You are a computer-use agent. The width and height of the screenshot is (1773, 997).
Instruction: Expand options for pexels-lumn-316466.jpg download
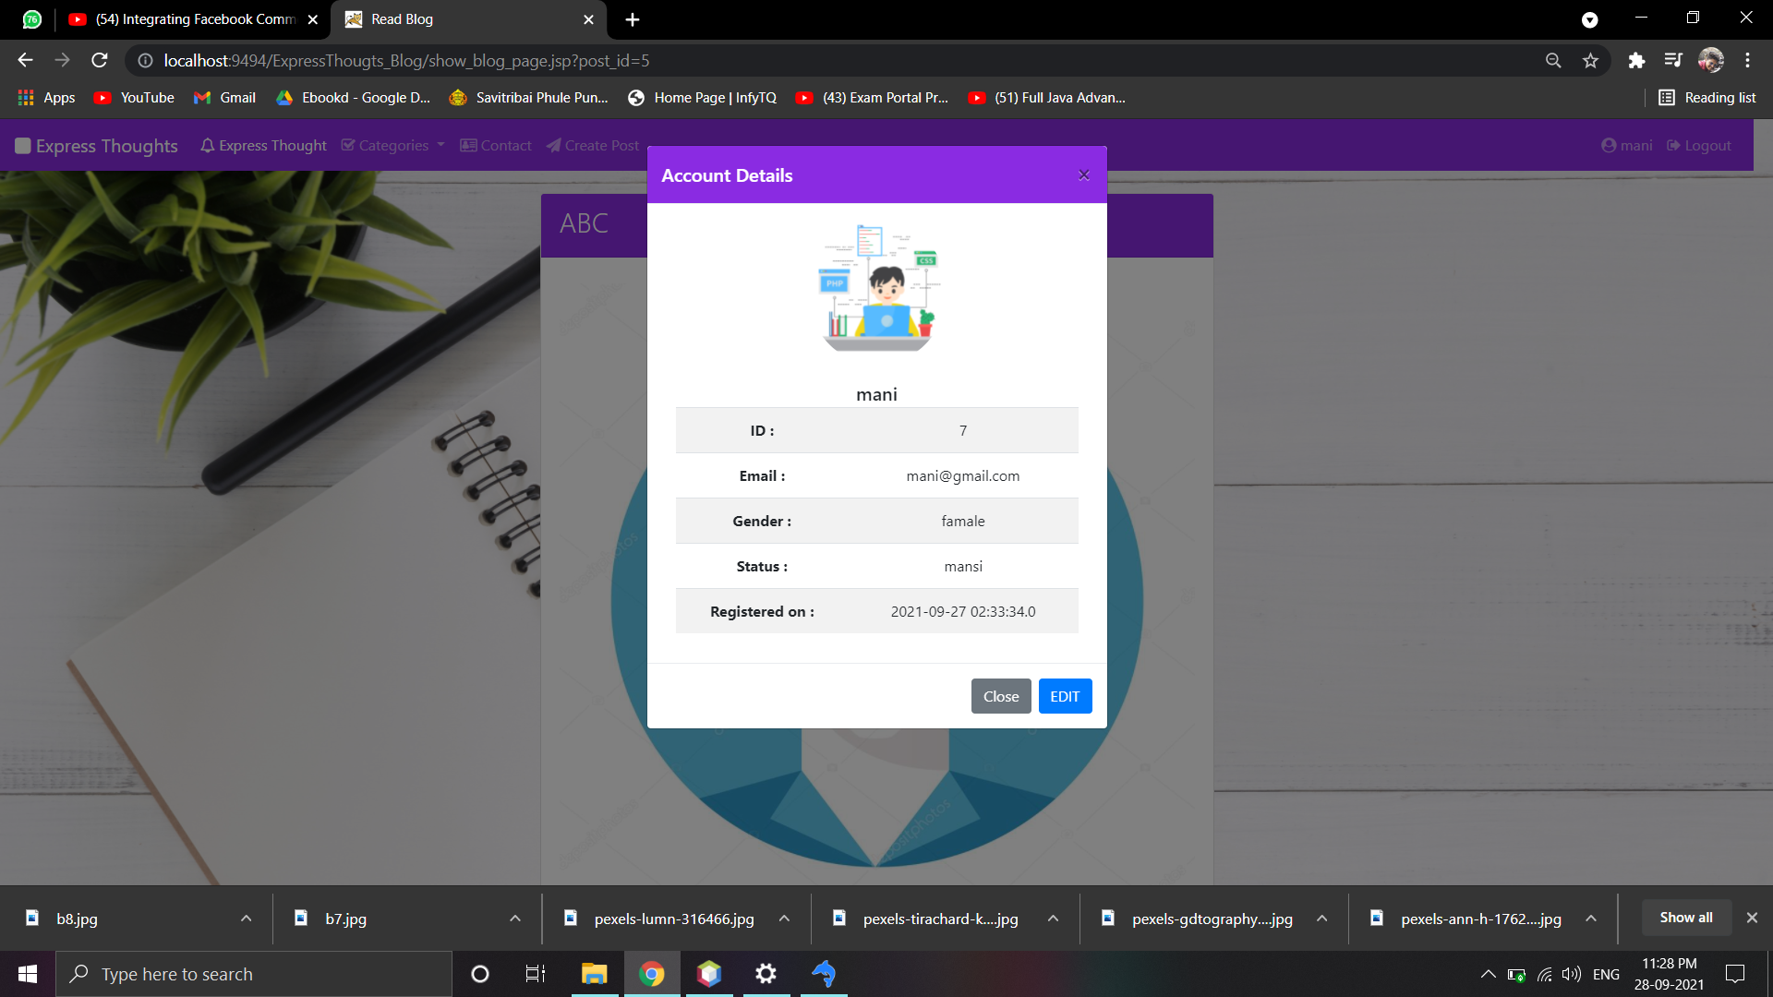pyautogui.click(x=784, y=919)
